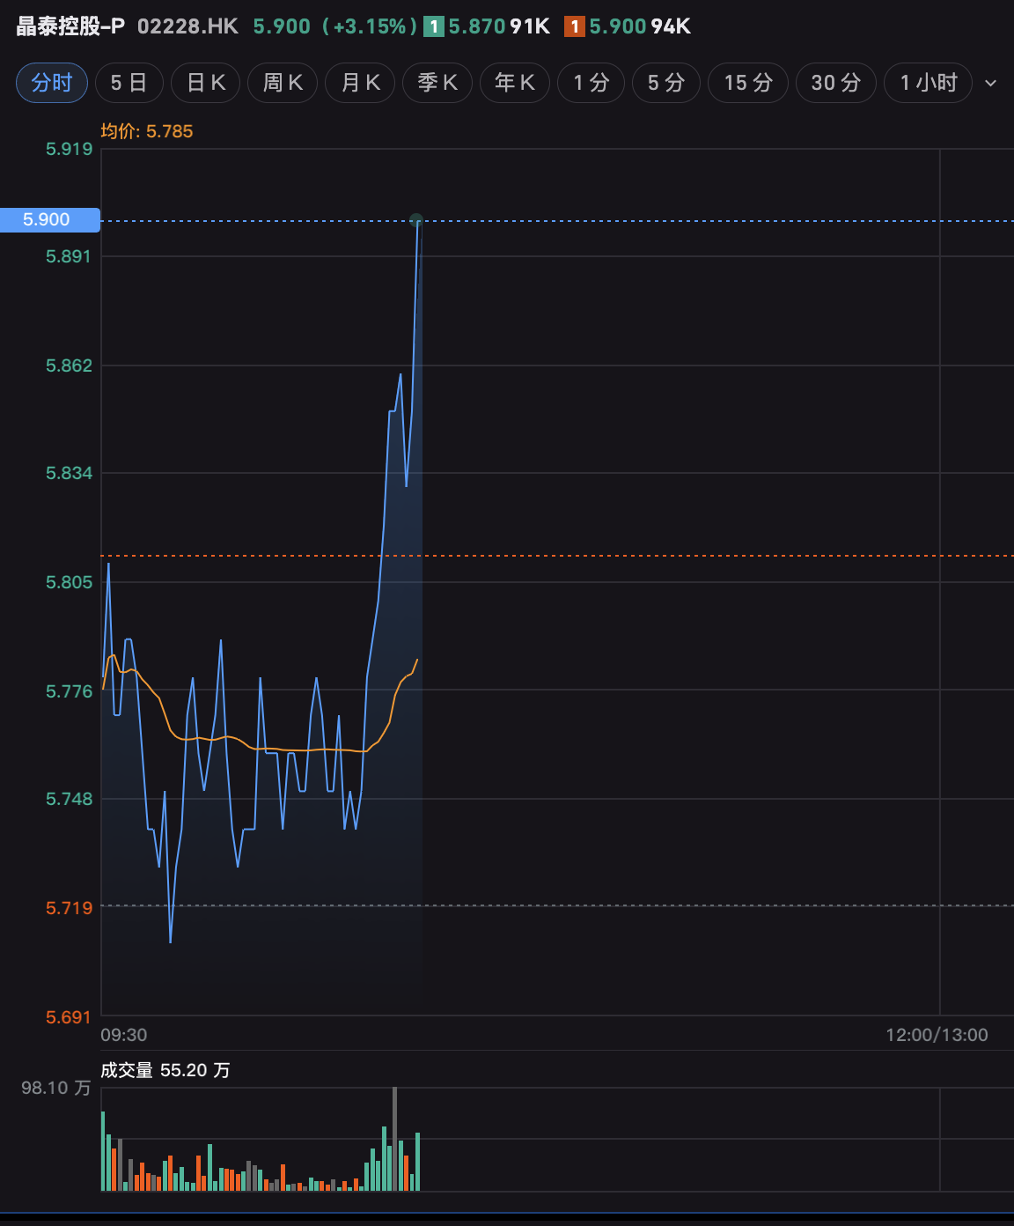The image size is (1014, 1226).
Task: Switch to the 5日 chart view
Action: [129, 83]
